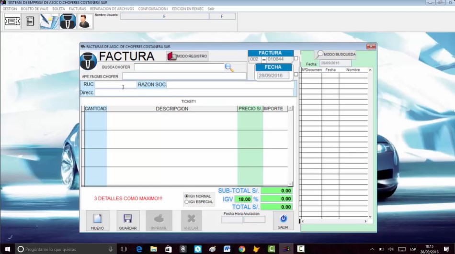Select the IGV NORMAL radio option

[187, 196]
